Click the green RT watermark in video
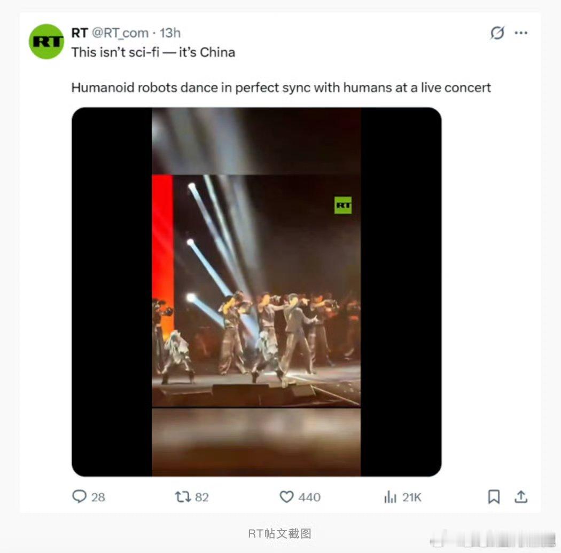Viewport: 561px width, 553px height. (x=343, y=205)
